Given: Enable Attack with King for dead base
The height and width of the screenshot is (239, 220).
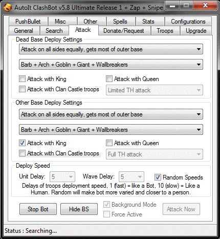Looking at the screenshot, I should point(22,79).
